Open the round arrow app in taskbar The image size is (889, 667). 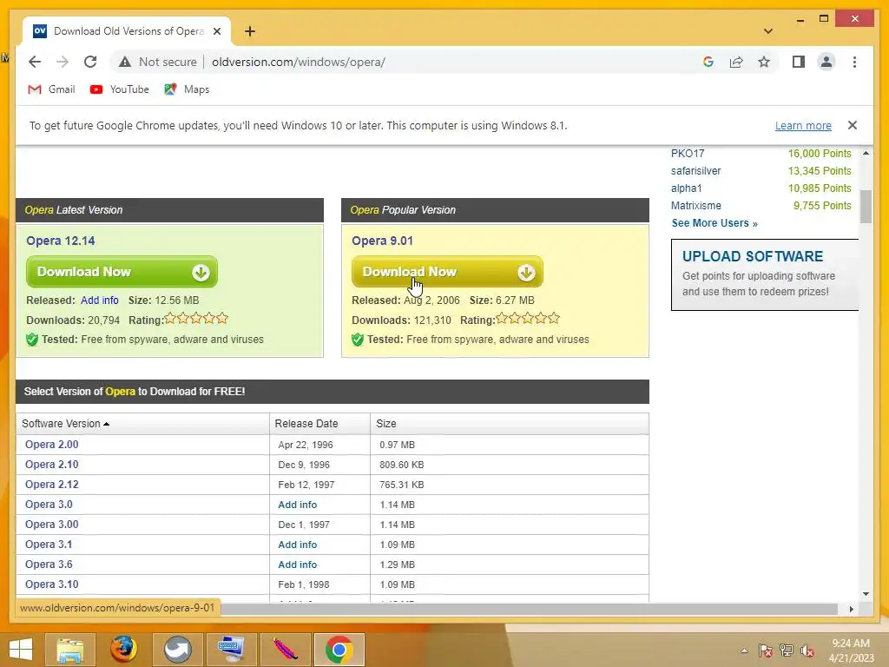point(177,650)
